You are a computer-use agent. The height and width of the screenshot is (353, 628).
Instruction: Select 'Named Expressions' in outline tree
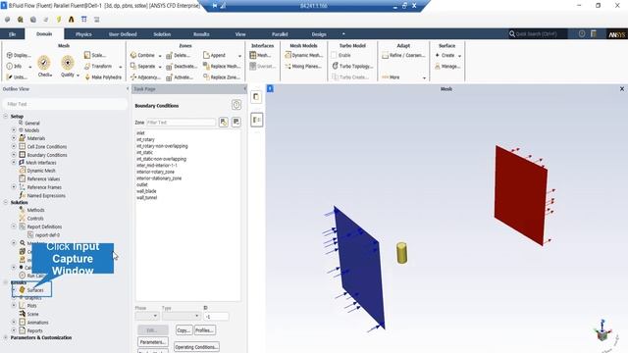[46, 195]
